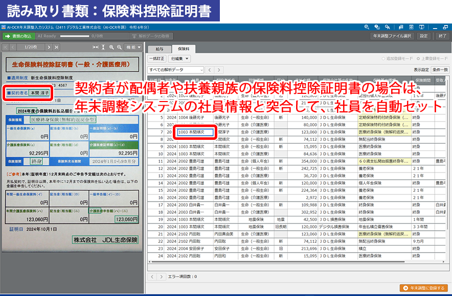The image size is (452, 296).
Task: Switch to the 保険料 tab
Action: 183,49
